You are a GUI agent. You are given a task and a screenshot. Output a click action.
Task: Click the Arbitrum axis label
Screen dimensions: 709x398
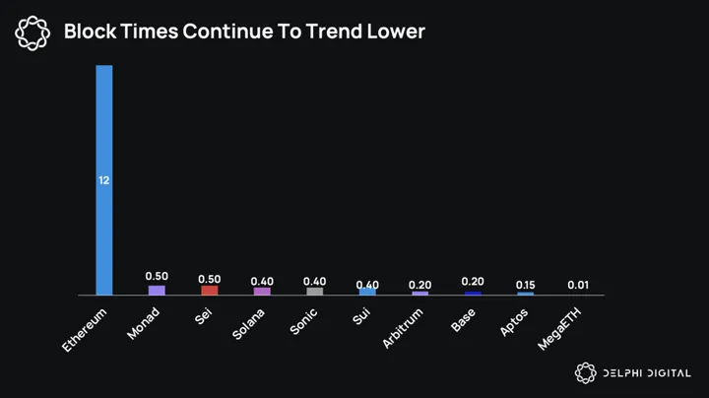(x=404, y=328)
